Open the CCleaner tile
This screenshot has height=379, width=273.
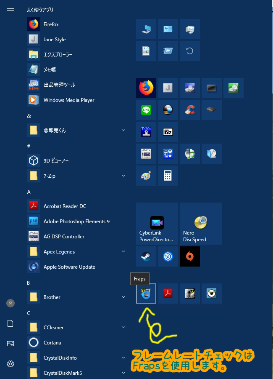coord(190,110)
